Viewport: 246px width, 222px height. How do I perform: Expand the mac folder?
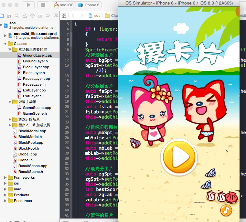(5, 189)
